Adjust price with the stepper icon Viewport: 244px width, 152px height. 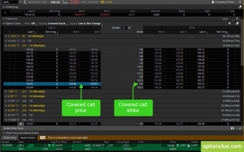point(178,145)
